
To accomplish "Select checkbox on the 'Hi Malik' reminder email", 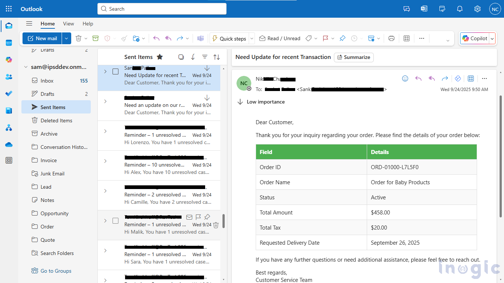I will 115,221.
